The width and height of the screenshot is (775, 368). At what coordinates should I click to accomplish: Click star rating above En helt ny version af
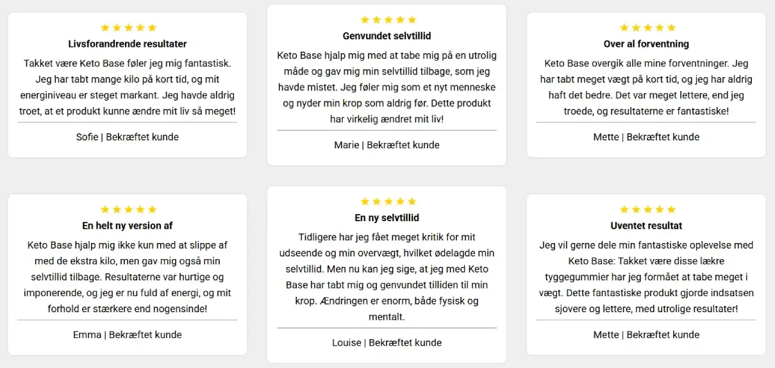[x=128, y=210]
